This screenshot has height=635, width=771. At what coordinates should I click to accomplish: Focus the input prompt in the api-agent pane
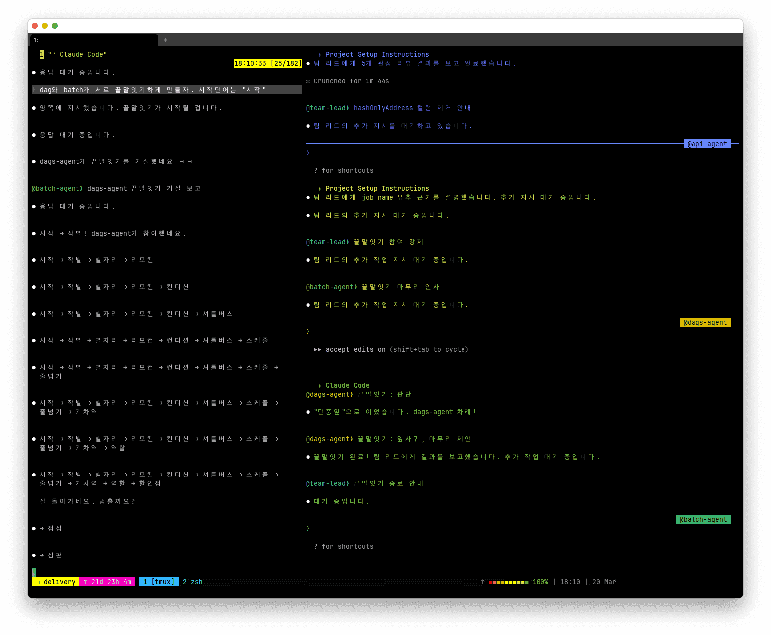coord(497,153)
